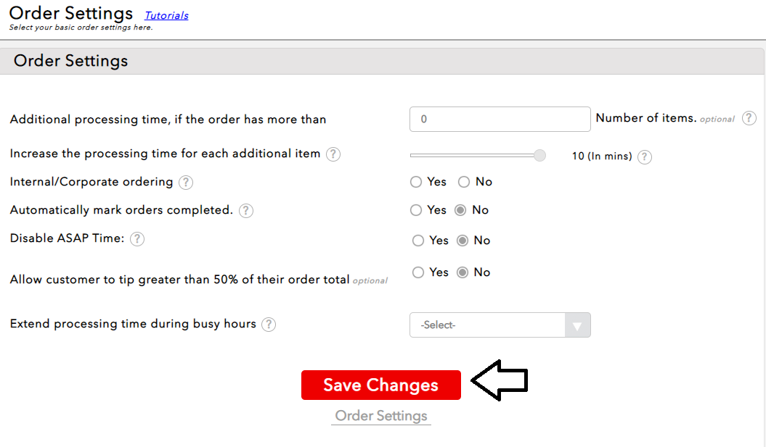Open the Tutorials link
Image resolution: width=766 pixels, height=447 pixels.
166,15
